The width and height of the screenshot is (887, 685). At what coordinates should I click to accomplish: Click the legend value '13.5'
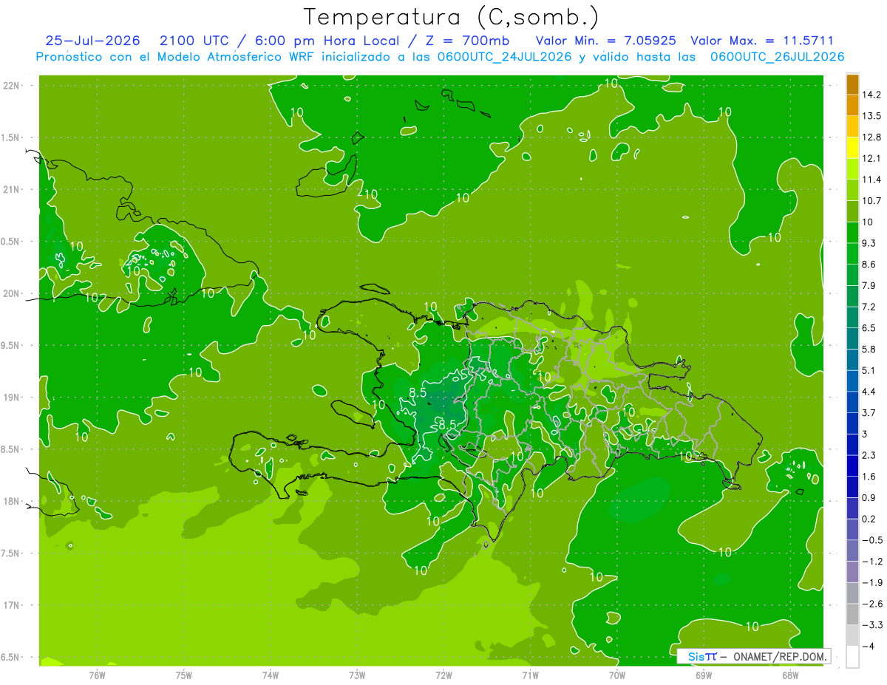[x=870, y=116]
